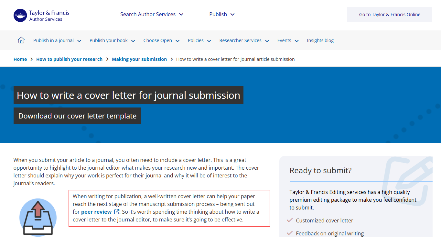The height and width of the screenshot is (237, 441).
Task: Click the Taylor & Francis logo
Action: click(41, 15)
